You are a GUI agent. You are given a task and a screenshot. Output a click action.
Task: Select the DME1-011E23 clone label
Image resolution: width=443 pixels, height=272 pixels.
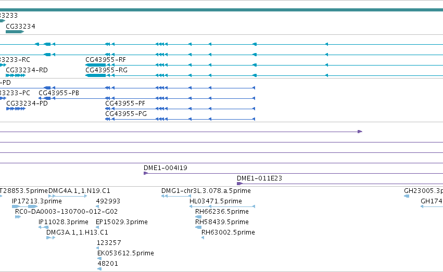pos(259,178)
